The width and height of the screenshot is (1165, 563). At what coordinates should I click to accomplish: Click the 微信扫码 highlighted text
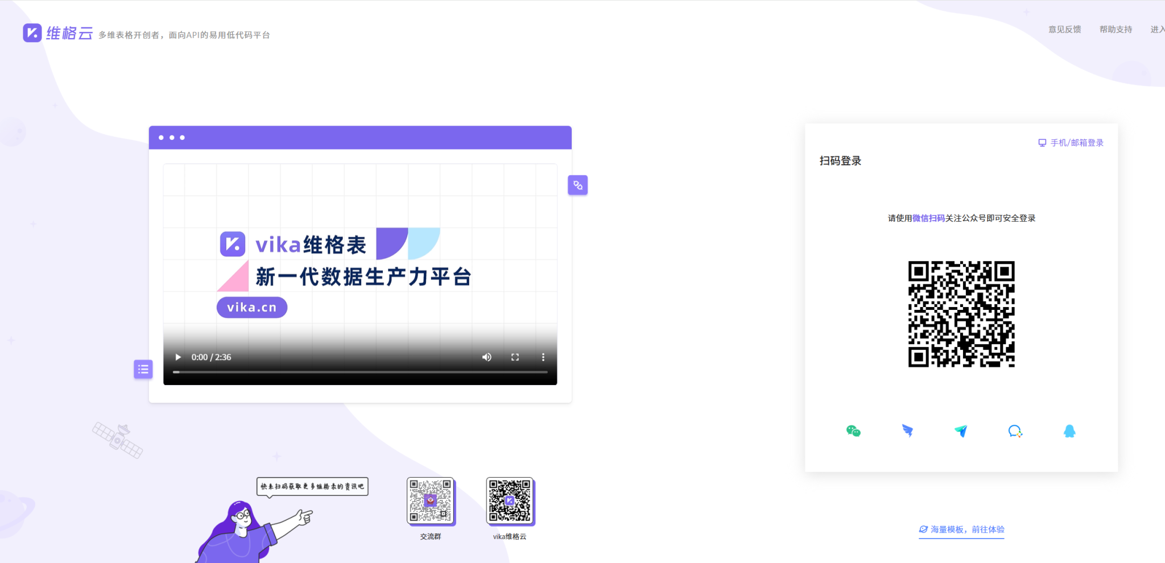click(928, 218)
